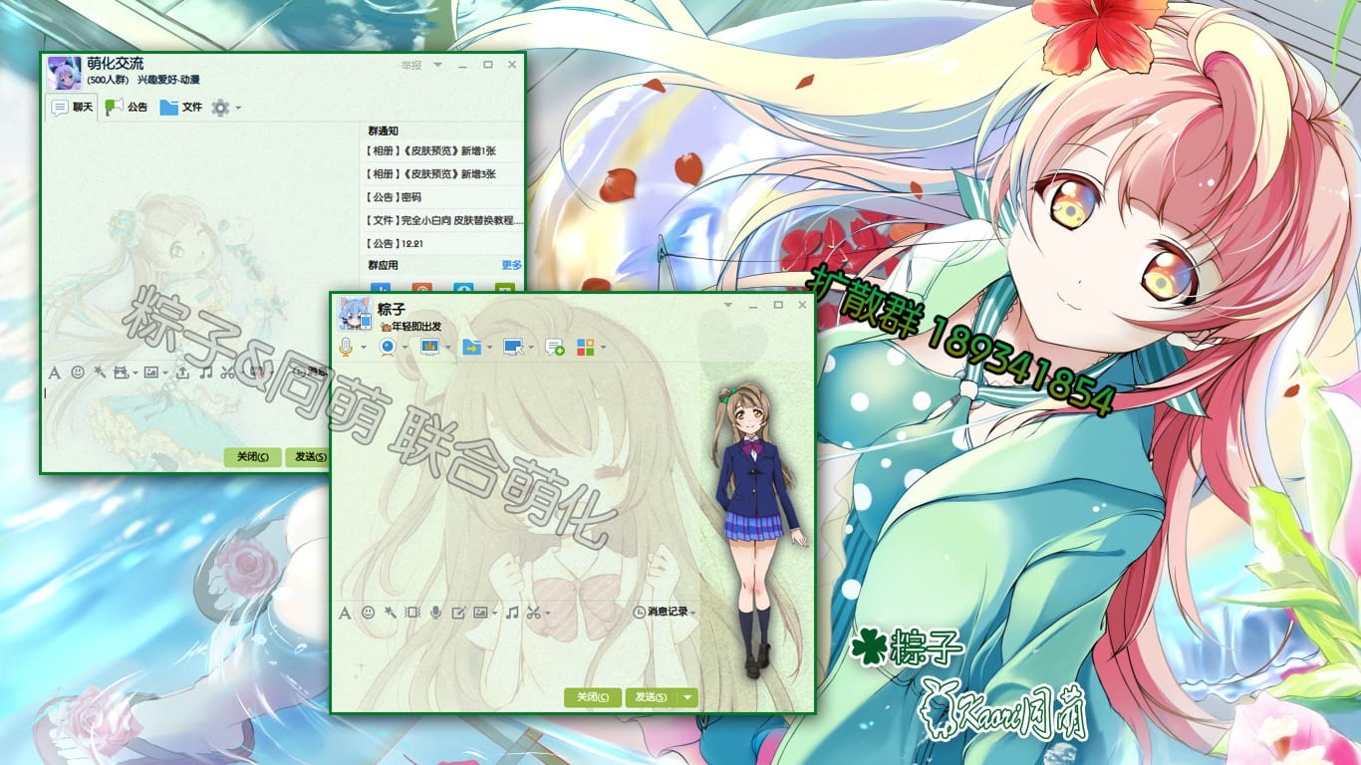The image size is (1361, 765).
Task: Open 萌化交流 window title menu arrow
Action: coord(437,65)
